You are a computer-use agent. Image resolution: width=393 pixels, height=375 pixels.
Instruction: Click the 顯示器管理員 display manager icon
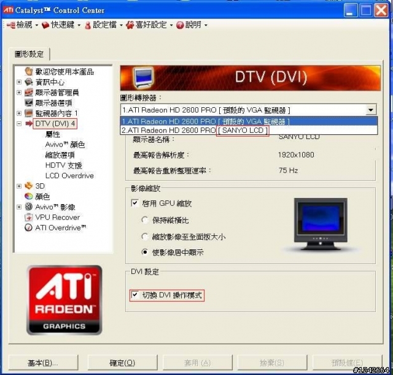29,93
